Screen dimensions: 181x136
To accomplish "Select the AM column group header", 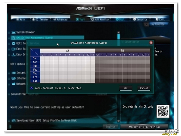I will pos(68,51).
